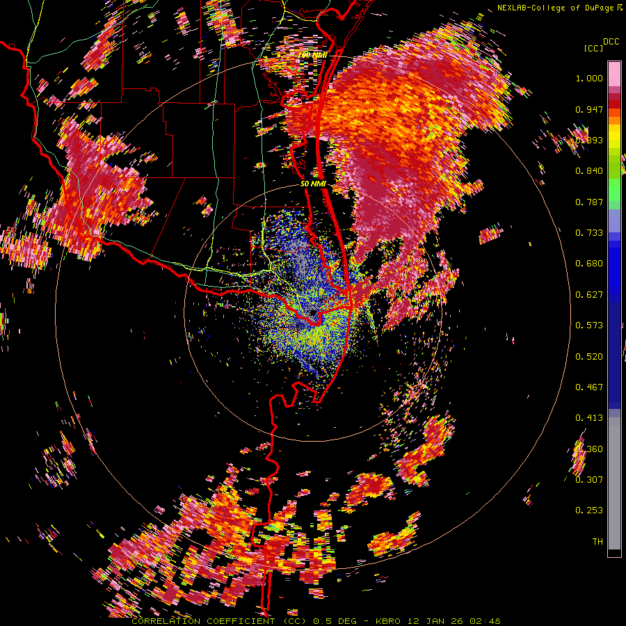Click the 50 NMI range ring label
Viewport: 626px width, 626px height.
pyautogui.click(x=314, y=184)
